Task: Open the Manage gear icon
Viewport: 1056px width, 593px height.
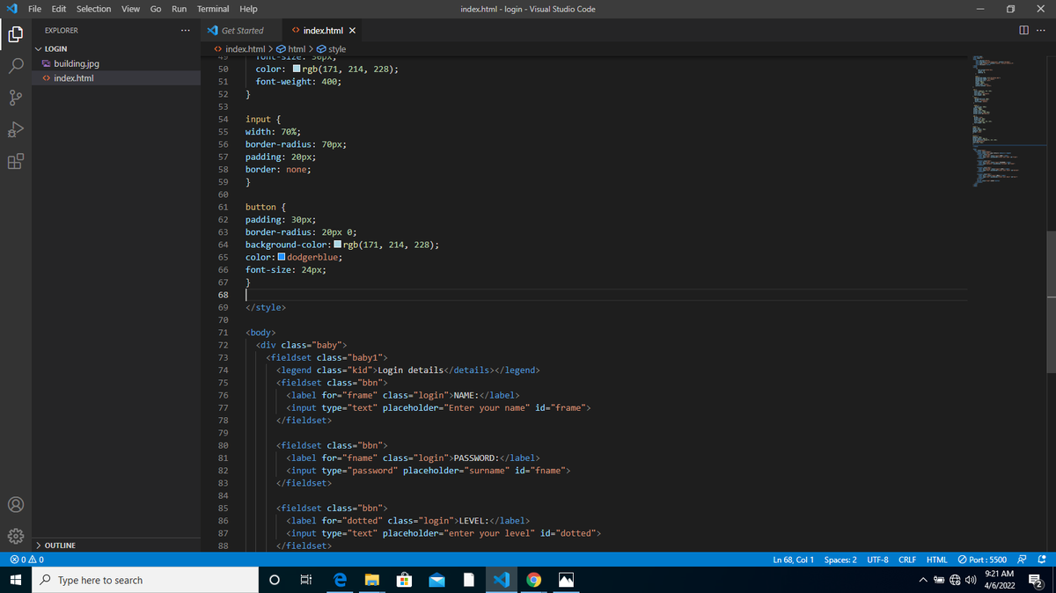Action: pyautogui.click(x=15, y=535)
